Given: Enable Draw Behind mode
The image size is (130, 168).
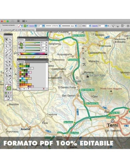Looking at the screenshot, I should 8,96.
